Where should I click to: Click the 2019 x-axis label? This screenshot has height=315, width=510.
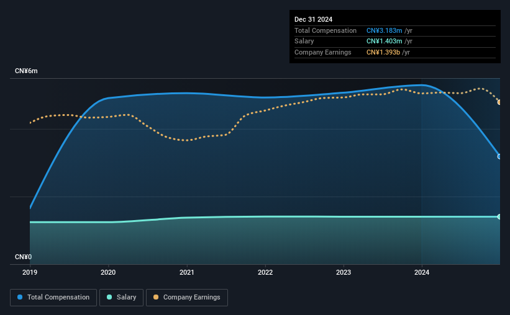(x=30, y=272)
